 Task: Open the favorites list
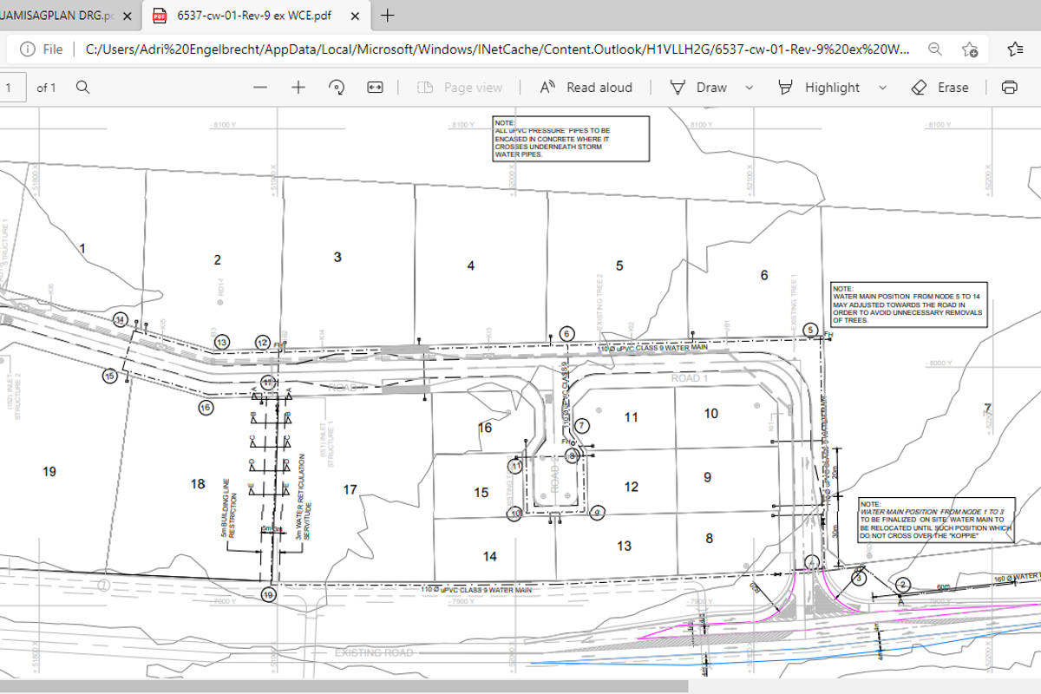pos(1015,49)
